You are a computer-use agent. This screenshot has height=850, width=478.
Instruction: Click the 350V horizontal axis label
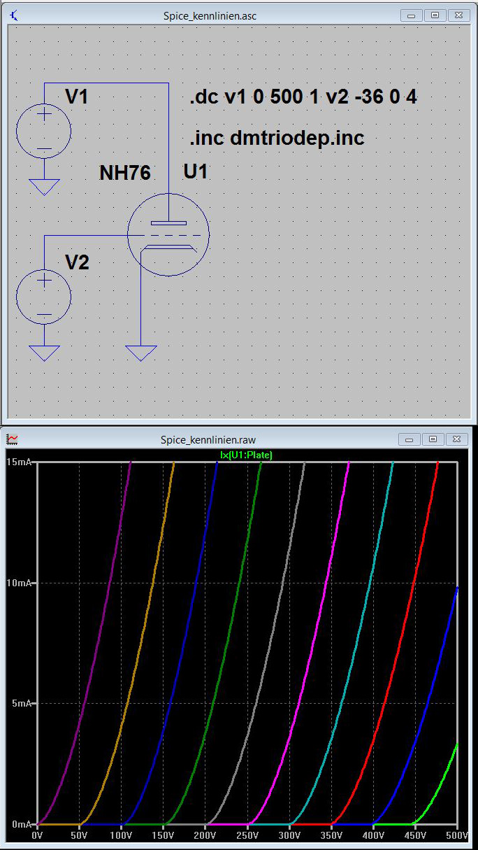point(331,835)
